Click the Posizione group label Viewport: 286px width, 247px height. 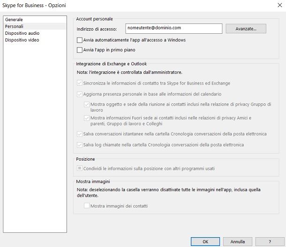click(x=85, y=159)
